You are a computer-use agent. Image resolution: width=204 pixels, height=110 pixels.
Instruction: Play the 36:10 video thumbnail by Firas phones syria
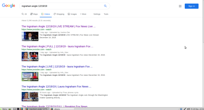(30, 97)
